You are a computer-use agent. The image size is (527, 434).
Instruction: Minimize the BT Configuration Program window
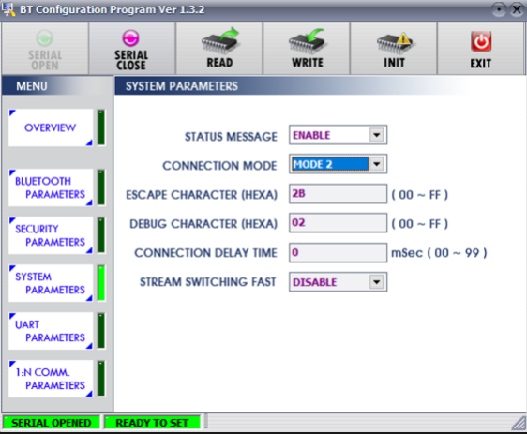click(x=500, y=9)
